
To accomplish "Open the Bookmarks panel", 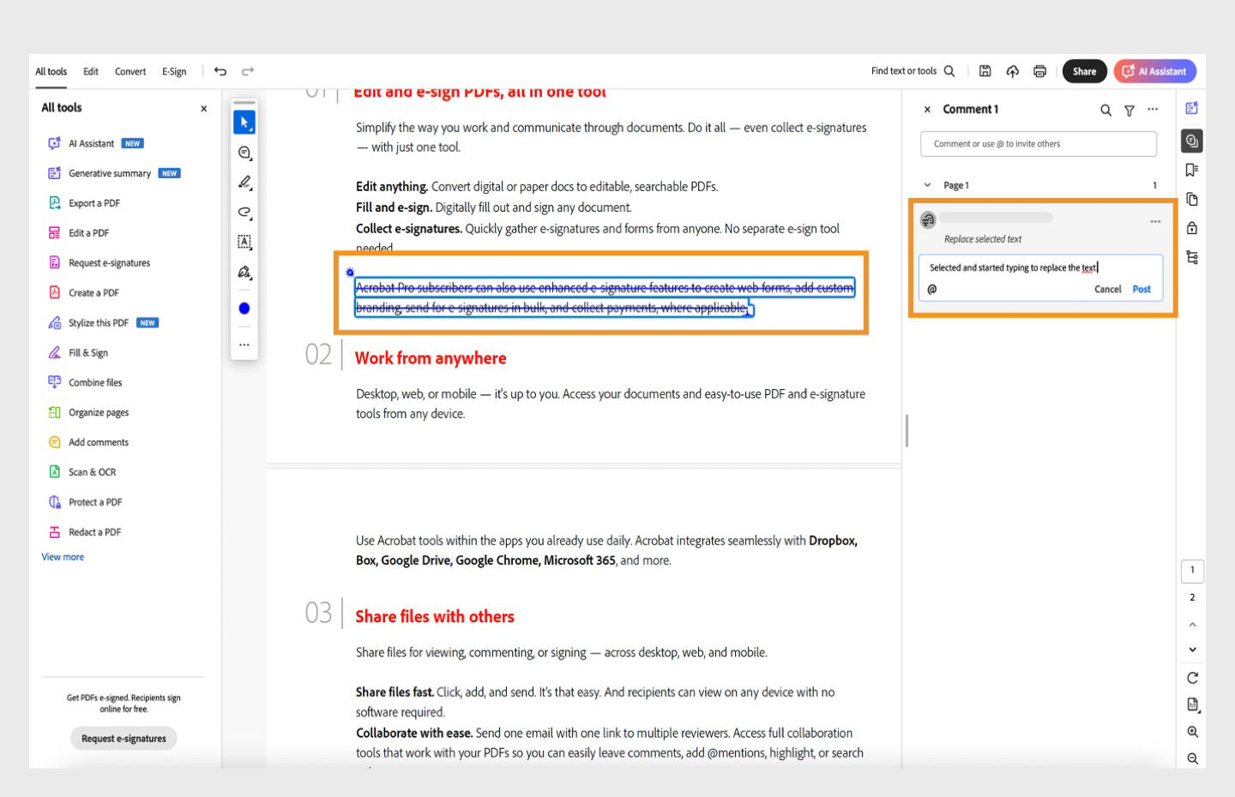I will (1192, 171).
